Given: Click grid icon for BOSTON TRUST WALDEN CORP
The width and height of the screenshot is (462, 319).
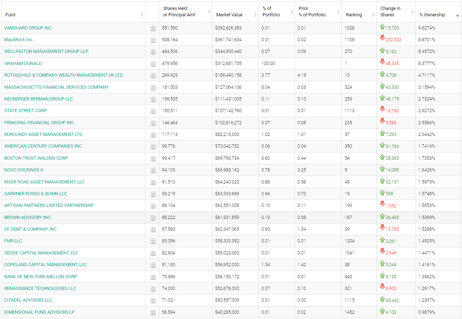Looking at the screenshot, I should 153,159.
